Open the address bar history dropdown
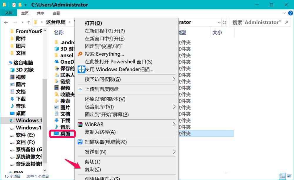294x180 pixels. click(x=219, y=22)
